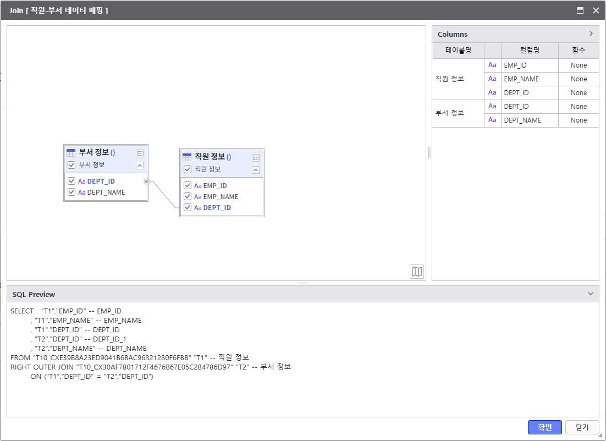Collapse the 부서 정보 table columns

click(x=140, y=165)
